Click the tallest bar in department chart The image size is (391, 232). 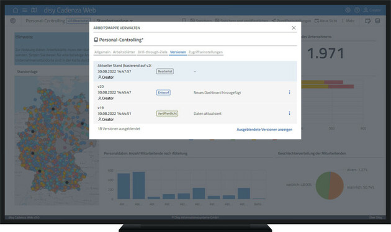138,185
